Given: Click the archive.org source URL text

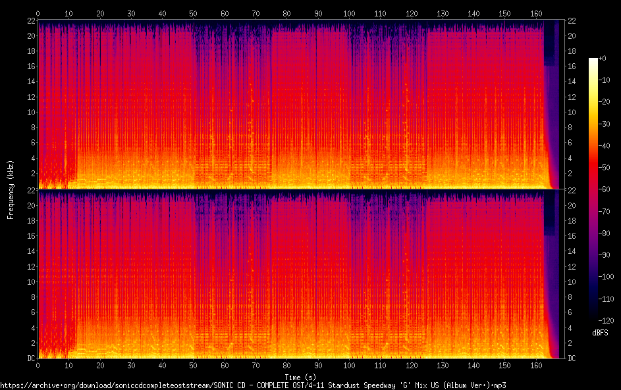Looking at the screenshot, I should coord(257,385).
